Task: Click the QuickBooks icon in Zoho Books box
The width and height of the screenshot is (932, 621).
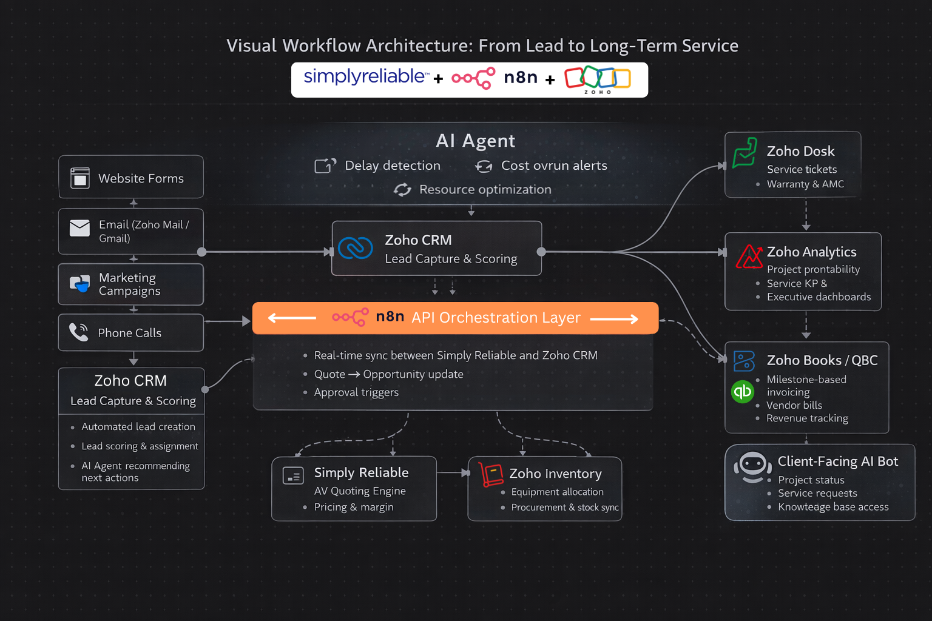Action: (742, 392)
